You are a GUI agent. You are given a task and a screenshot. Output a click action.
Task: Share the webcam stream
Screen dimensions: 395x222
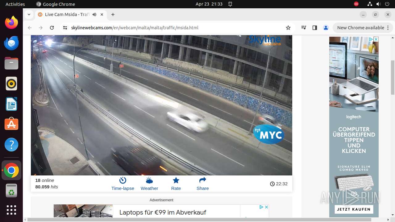pyautogui.click(x=202, y=184)
